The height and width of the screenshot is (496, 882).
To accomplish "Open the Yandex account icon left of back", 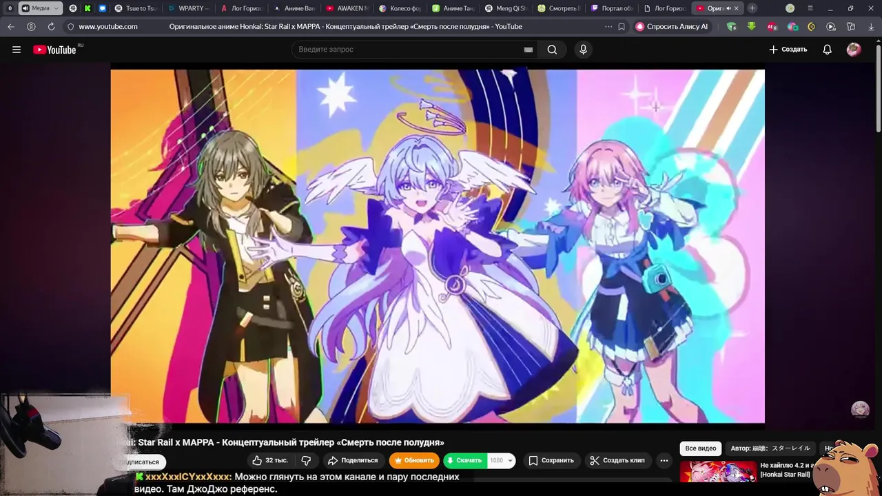I will pos(31,27).
